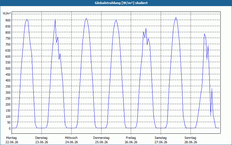Screen dimensions: 232x145
Task: Select the Freitag 26.06.26 axis label
Action: pyautogui.click(x=131, y=140)
